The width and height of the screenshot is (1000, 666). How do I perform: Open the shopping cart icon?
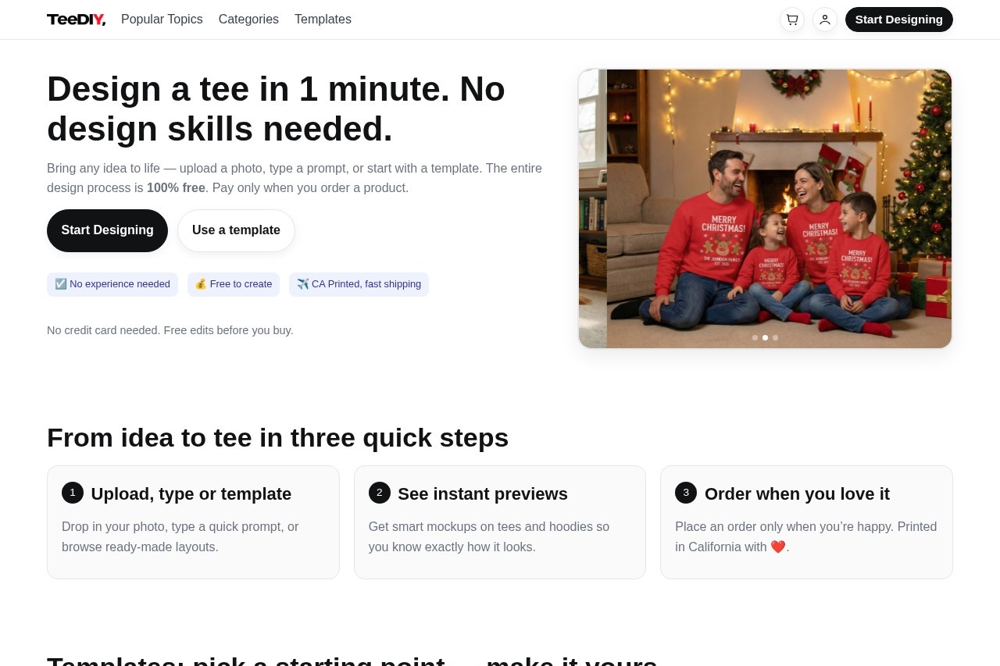792,20
